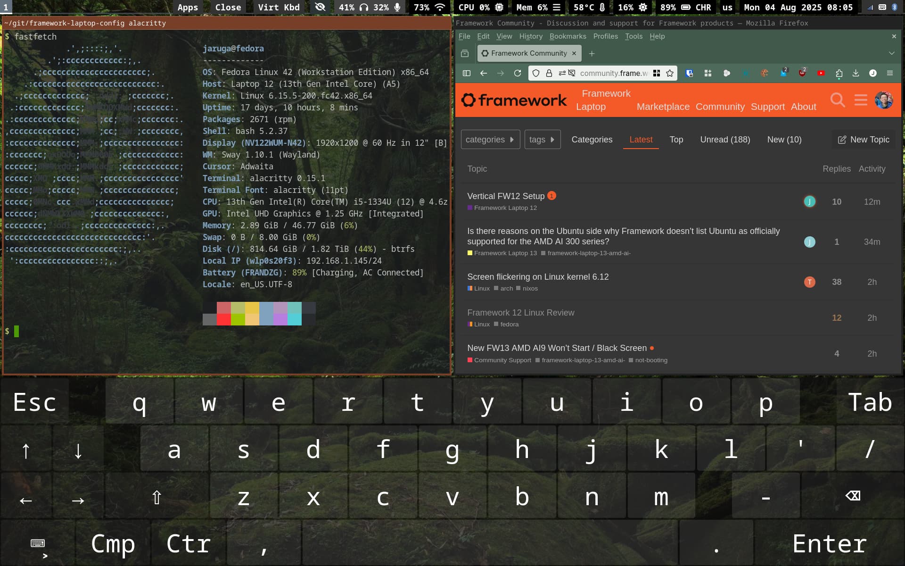The width and height of the screenshot is (905, 566).
Task: Open user profile avatar on forum
Action: tap(884, 100)
